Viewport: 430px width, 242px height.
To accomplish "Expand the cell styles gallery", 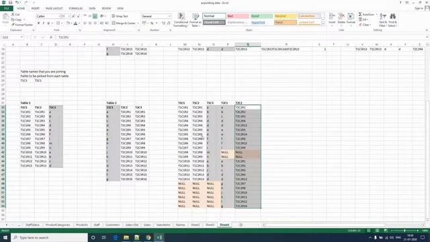I will coord(322,24).
